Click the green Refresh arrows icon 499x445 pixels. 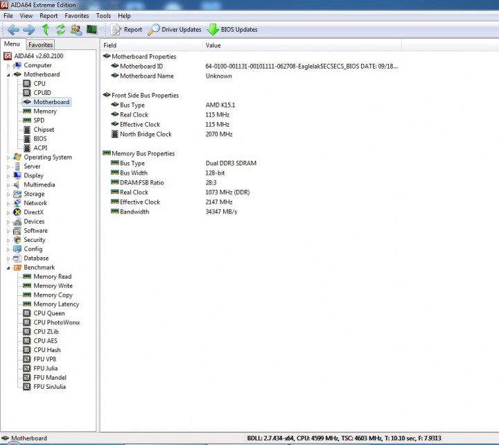(x=60, y=30)
